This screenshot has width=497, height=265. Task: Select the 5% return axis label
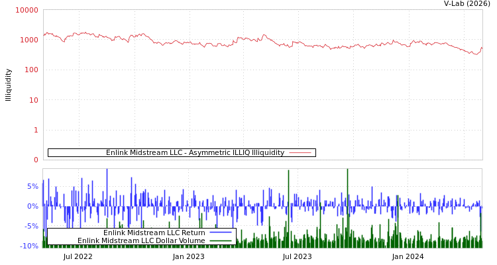pyautogui.click(x=32, y=186)
